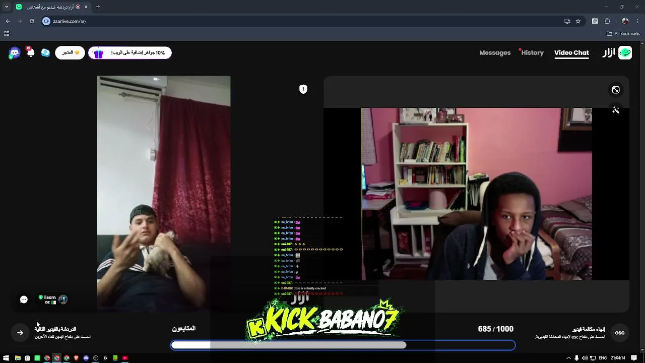Open the All Bookmarks folder
The width and height of the screenshot is (645, 363).
(623, 34)
